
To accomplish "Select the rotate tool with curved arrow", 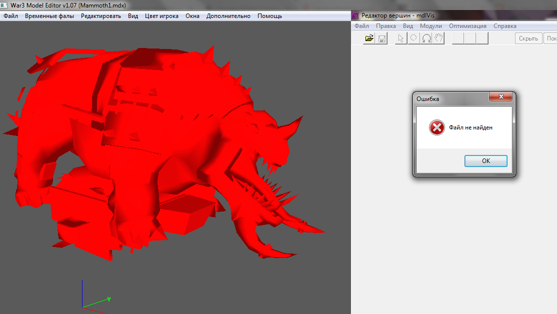I will pos(426,38).
